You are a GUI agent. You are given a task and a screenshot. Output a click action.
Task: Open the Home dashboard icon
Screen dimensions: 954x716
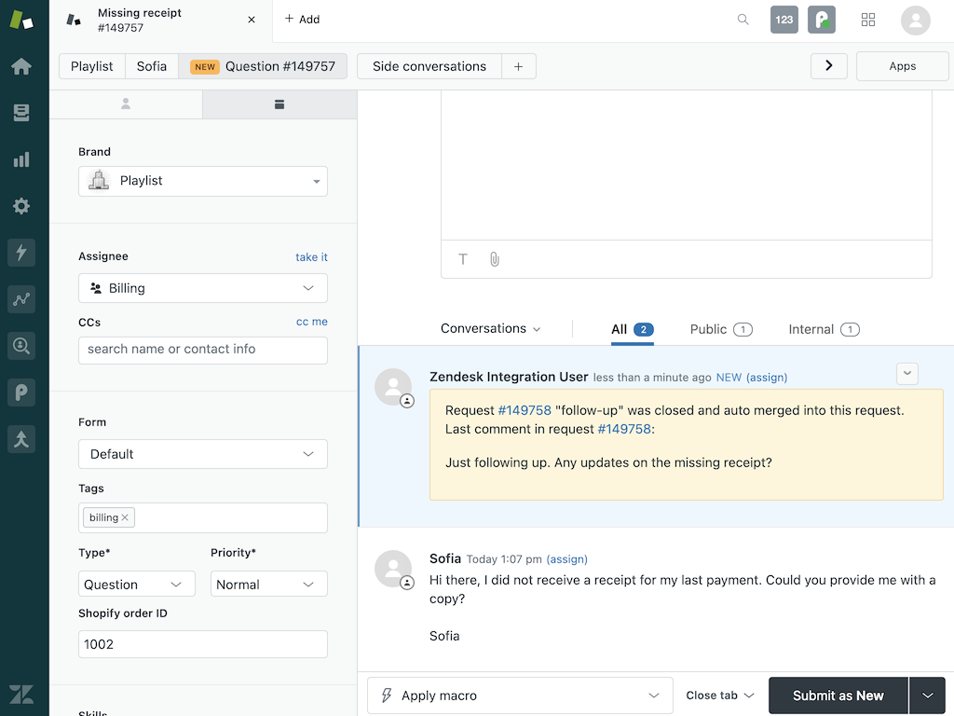[21, 66]
